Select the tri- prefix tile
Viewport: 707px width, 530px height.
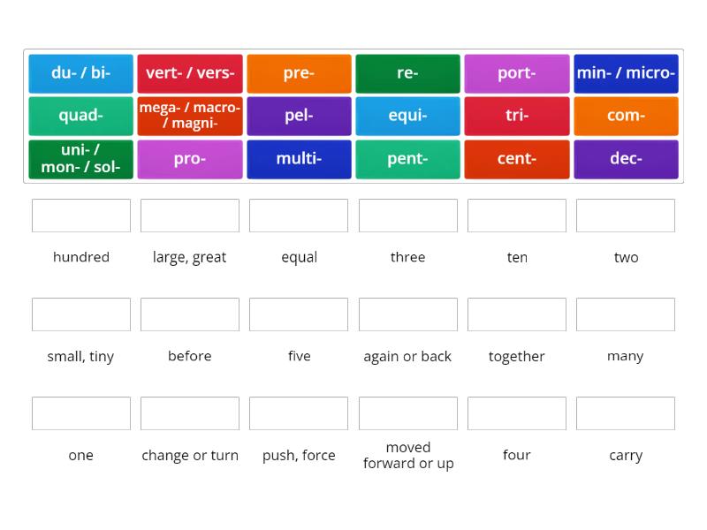(517, 116)
